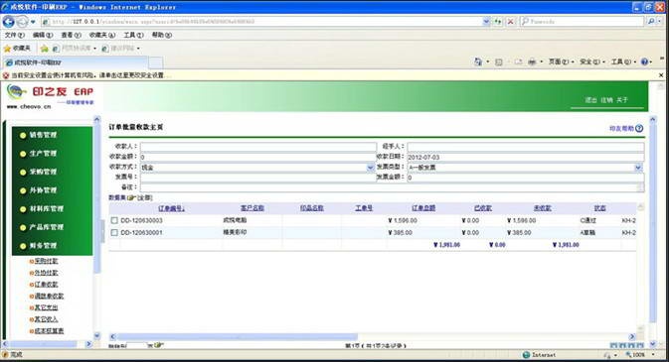Click the blue IE help icon in command bar
This screenshot has width=669, height=362.
(644, 62)
